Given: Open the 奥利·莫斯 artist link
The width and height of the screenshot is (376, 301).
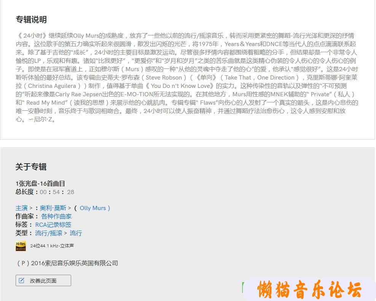Looking at the screenshot, I should (53, 208).
